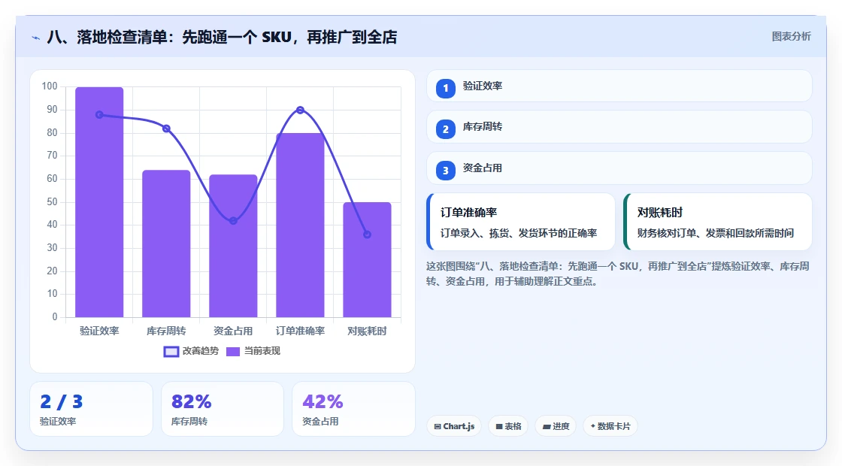Image resolution: width=842 pixels, height=466 pixels.
Task: Click the lightning icon beside the title
Action: click(x=36, y=38)
